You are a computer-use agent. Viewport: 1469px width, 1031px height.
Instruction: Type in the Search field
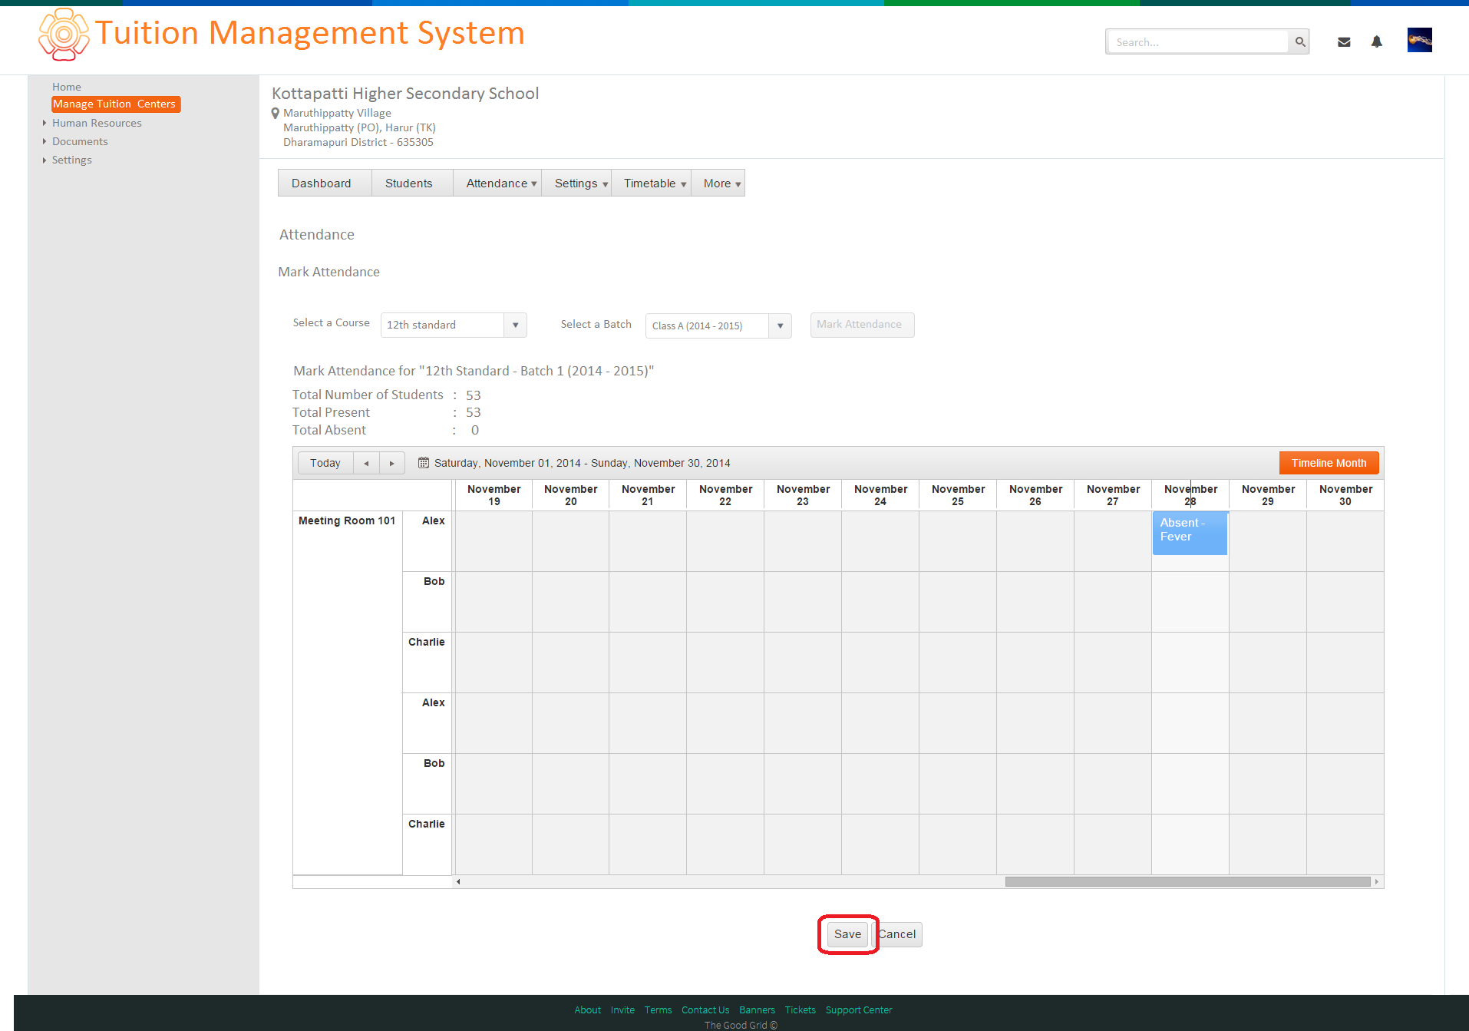[1197, 42]
